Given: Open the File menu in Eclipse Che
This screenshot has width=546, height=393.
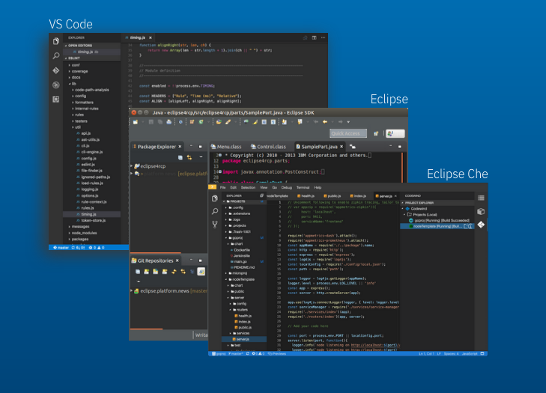Looking at the screenshot, I should (223, 187).
